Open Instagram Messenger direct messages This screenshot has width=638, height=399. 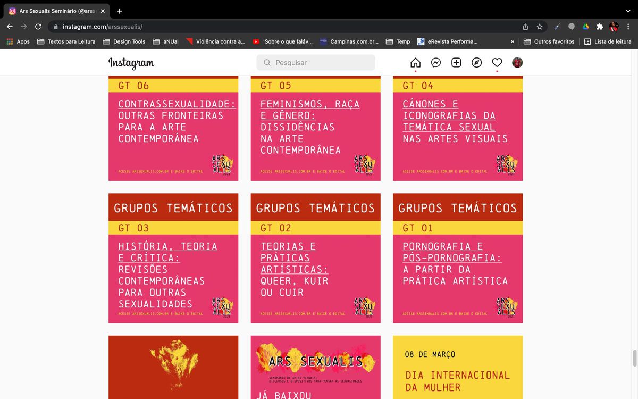tap(436, 63)
